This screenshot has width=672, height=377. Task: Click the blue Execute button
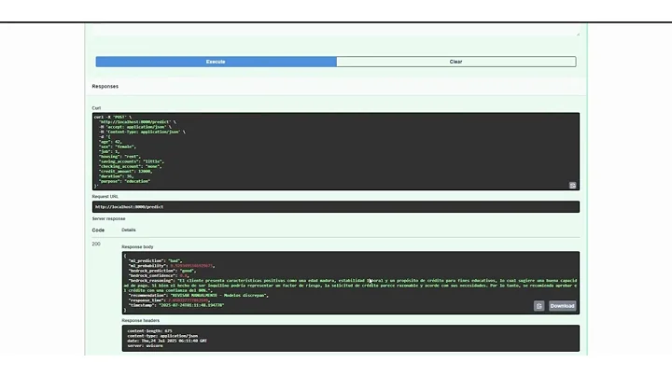coord(216,62)
